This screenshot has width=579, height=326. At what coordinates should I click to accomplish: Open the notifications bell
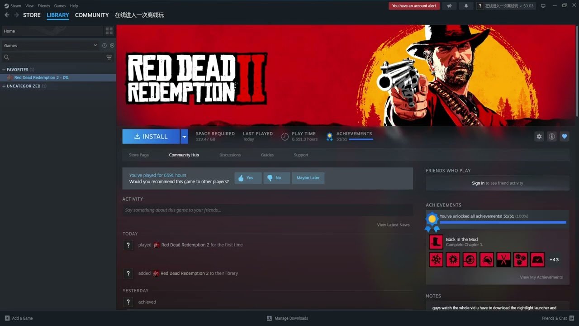[x=466, y=6]
